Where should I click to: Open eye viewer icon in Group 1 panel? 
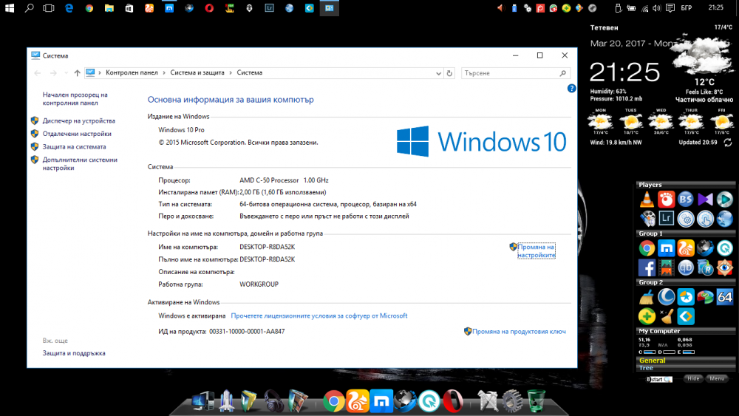pos(725,267)
